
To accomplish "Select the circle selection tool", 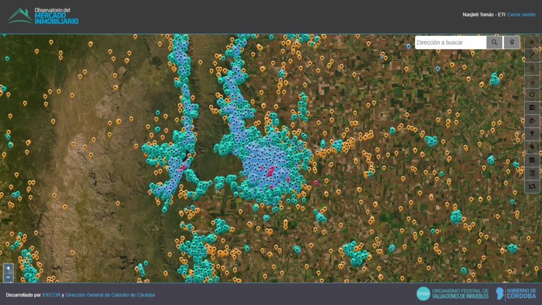I will point(532,95).
